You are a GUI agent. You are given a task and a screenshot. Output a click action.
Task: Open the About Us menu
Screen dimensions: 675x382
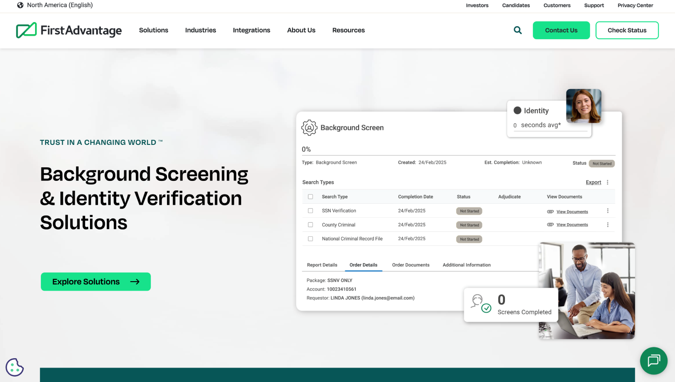click(301, 30)
